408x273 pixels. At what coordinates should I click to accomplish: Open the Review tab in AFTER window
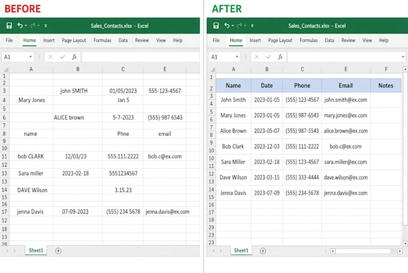348,40
